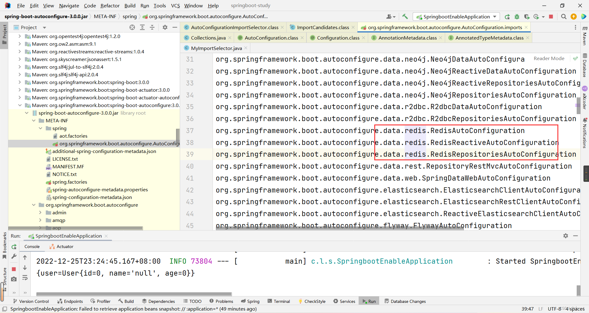The height and width of the screenshot is (313, 589).
Task: Open the Actuator tab in Run panel
Action: 65,246
